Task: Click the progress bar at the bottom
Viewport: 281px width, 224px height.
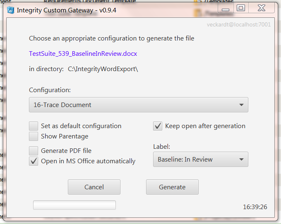Action: pyautogui.click(x=74, y=205)
